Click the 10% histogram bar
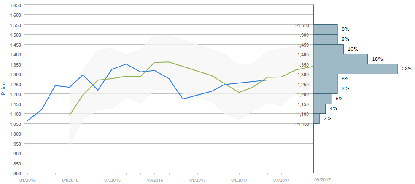Image resolution: width=415 pixels, height=184 pixels. pyautogui.click(x=329, y=49)
